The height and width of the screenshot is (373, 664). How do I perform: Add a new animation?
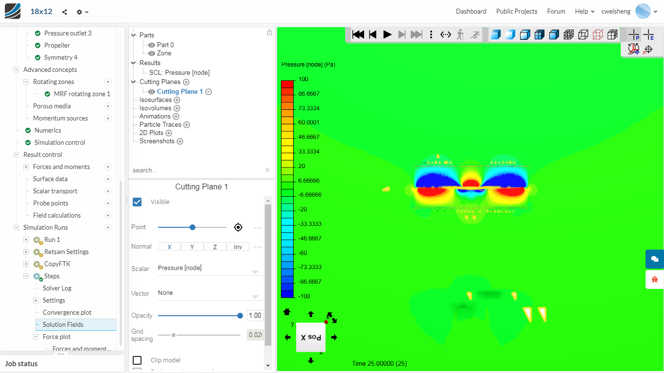click(x=176, y=117)
